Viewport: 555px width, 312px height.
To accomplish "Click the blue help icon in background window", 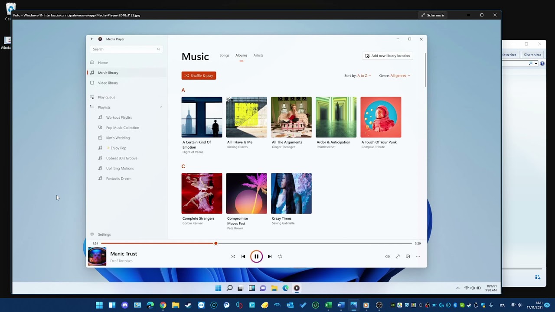I will click(x=542, y=64).
